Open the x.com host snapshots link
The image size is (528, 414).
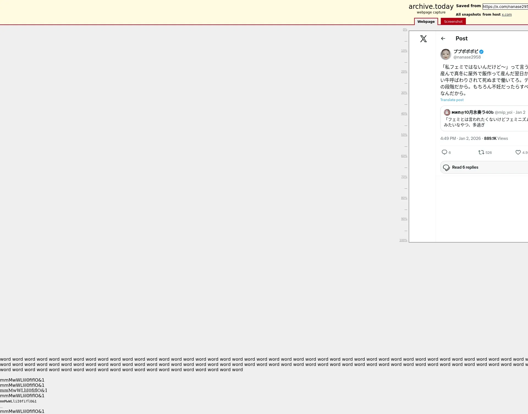507,15
